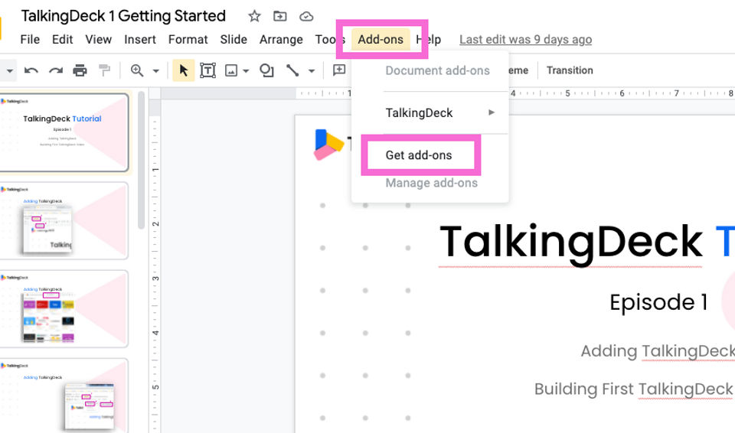Click the TalkingDeck submenu arrow
The image size is (735, 433).
point(492,112)
